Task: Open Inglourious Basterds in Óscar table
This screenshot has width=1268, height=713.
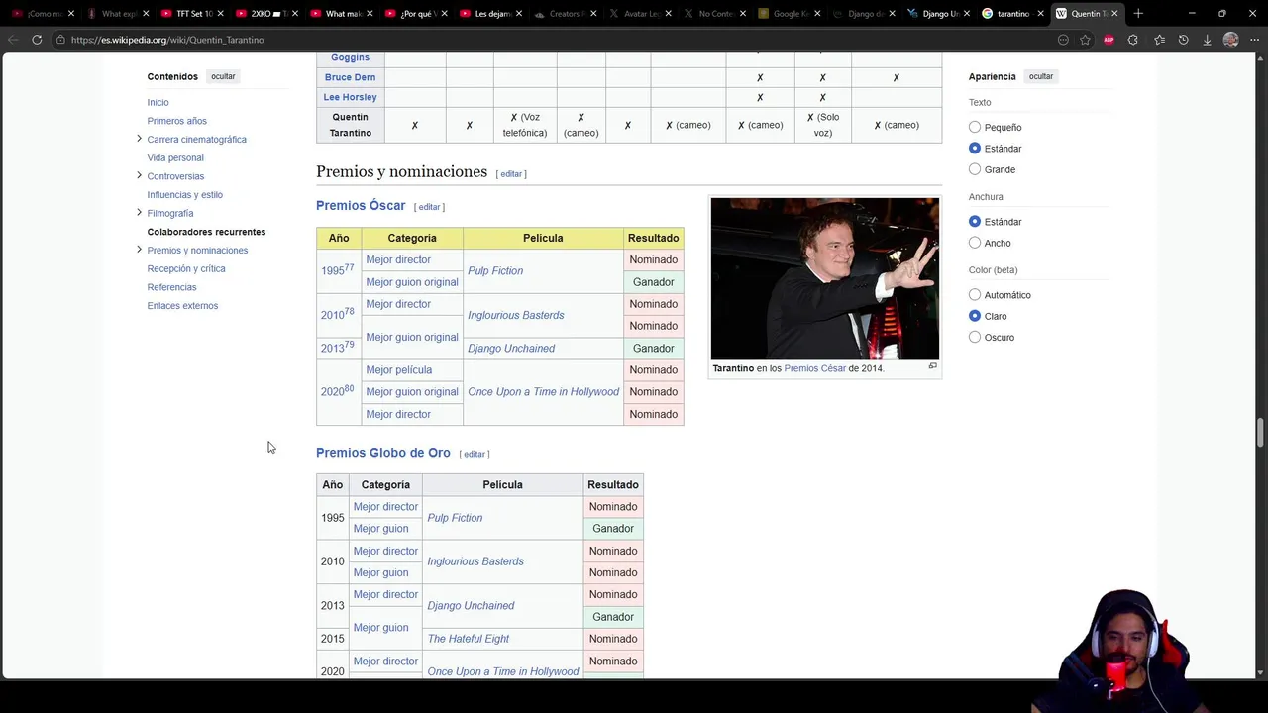Action: 516,315
